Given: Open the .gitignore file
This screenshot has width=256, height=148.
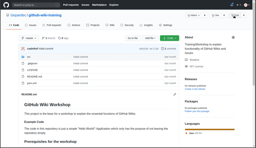Looking at the screenshot, I should click(x=32, y=63).
